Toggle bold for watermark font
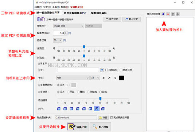 click(x=104, y=78)
